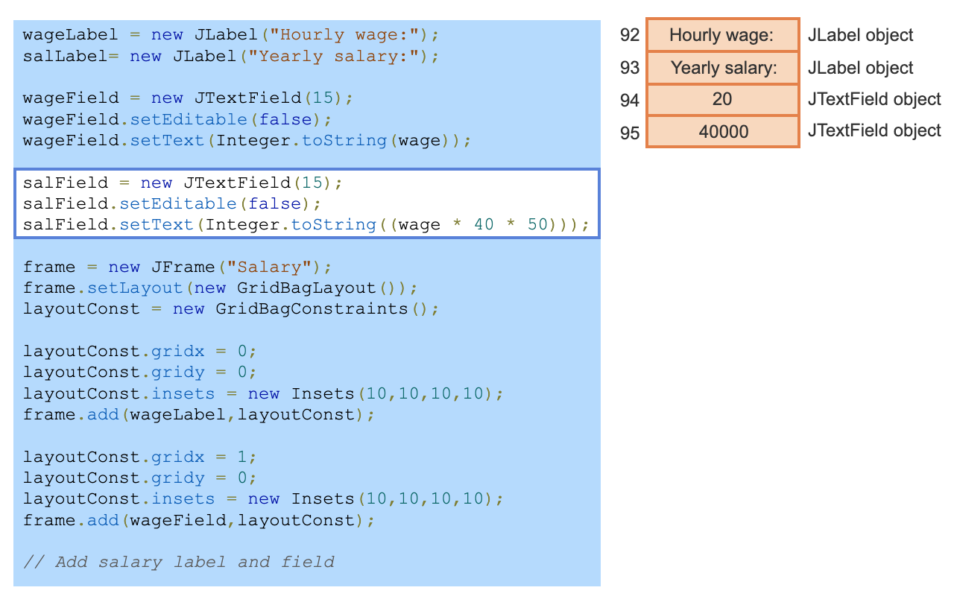Click the "Yearly salary:" memory cell
Viewport: 954px width, 602px height.
[722, 68]
